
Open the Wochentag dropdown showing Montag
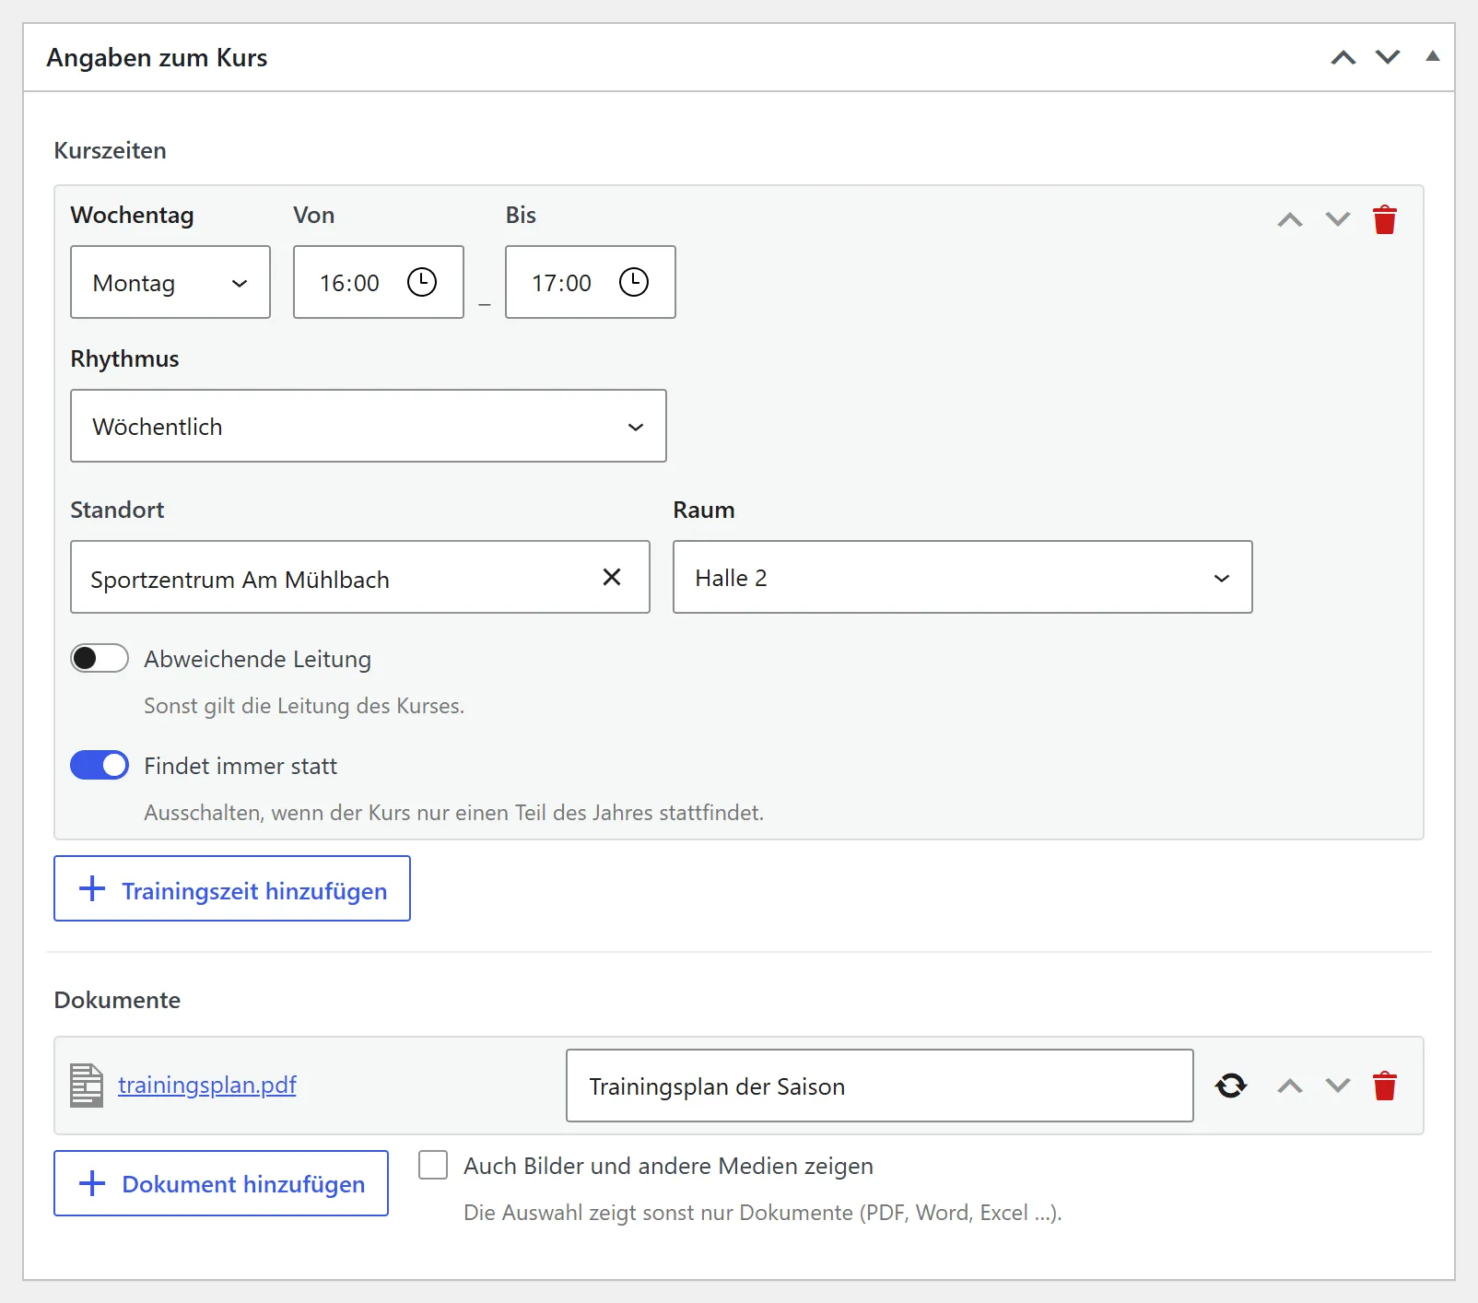point(170,282)
